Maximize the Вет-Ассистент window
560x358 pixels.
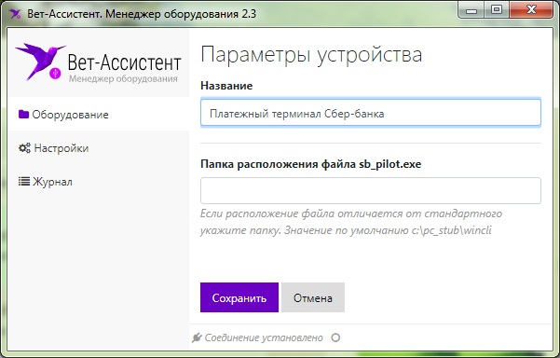click(497, 10)
